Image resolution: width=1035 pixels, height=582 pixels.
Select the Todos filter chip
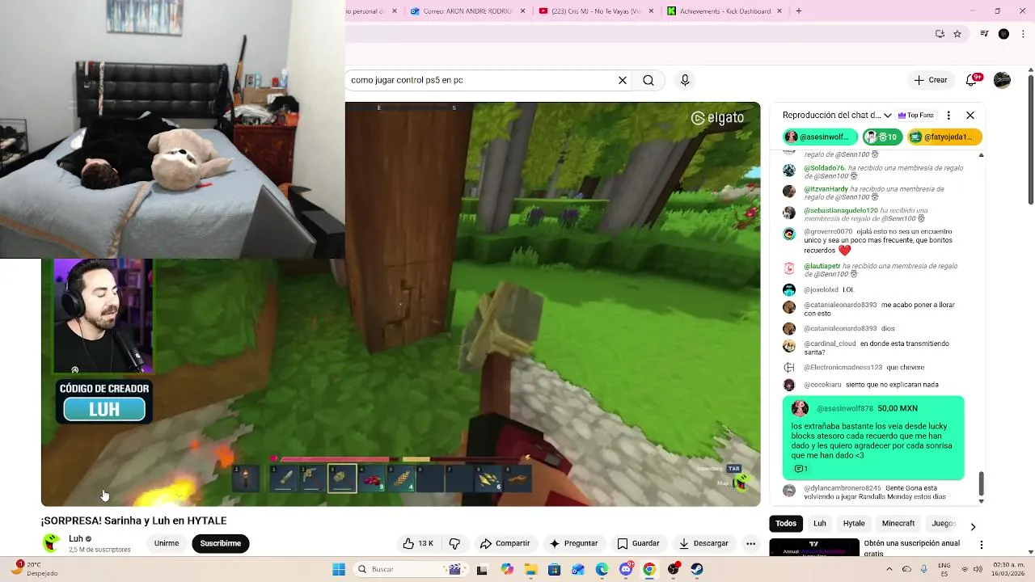point(786,524)
